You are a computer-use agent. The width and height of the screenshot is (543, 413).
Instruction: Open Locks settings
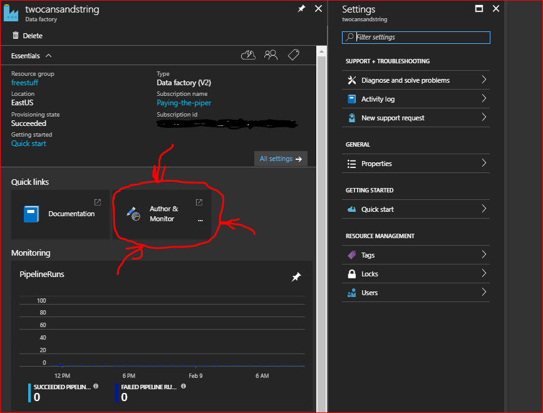416,274
